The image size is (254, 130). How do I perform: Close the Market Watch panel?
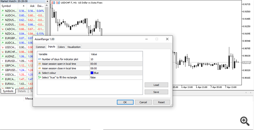47,1
